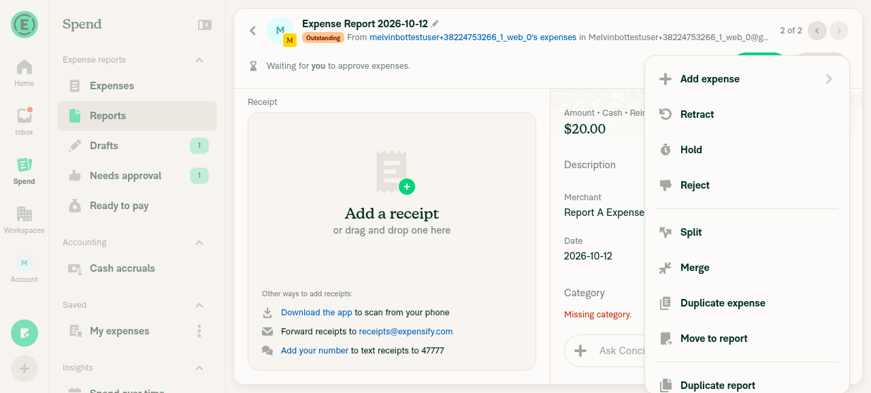Click the Download the app link
The width and height of the screenshot is (871, 393).
click(x=316, y=313)
